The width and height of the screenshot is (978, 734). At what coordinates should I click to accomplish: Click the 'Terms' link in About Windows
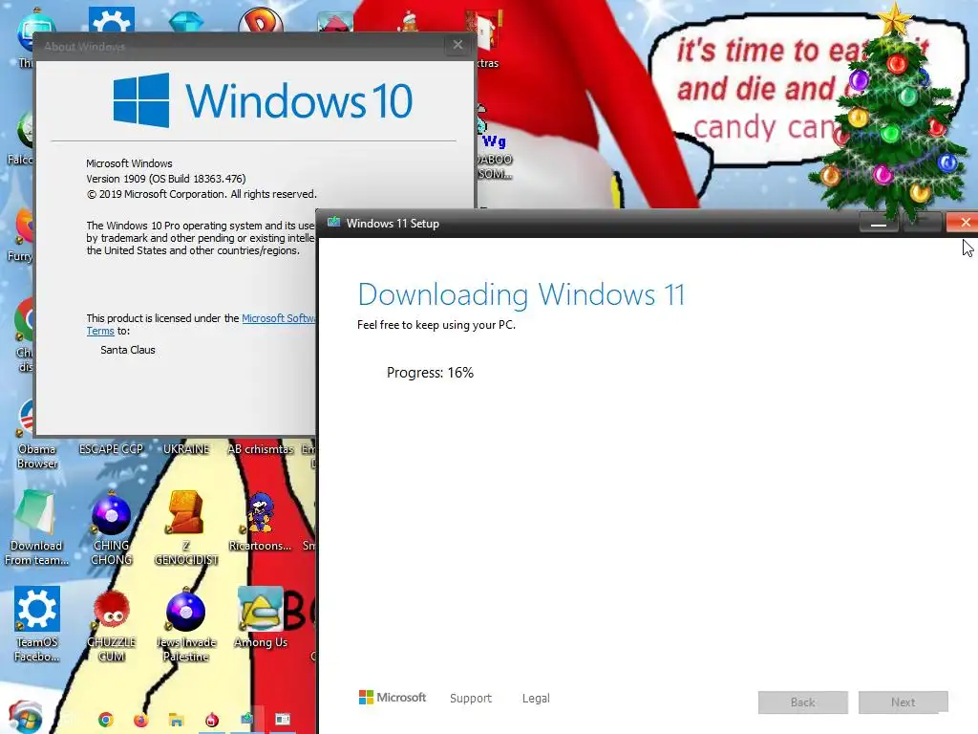point(99,331)
